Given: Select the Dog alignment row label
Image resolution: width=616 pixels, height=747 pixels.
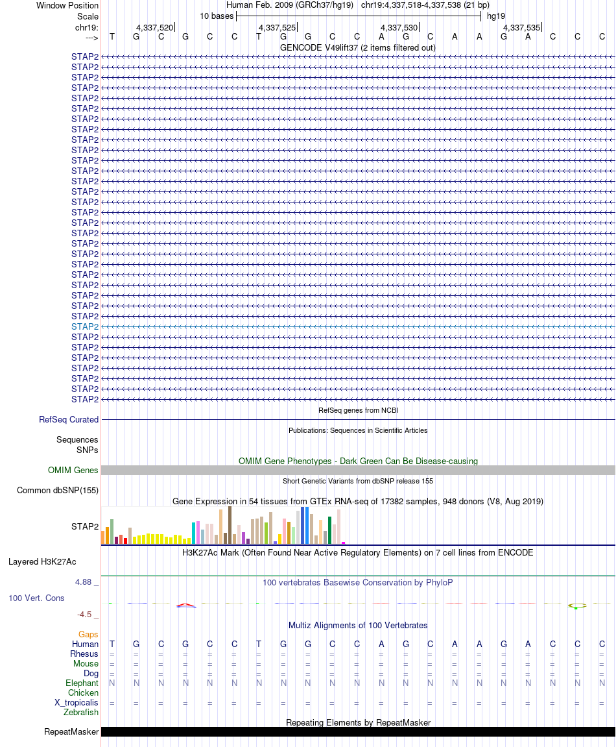Looking at the screenshot, I should point(91,674).
